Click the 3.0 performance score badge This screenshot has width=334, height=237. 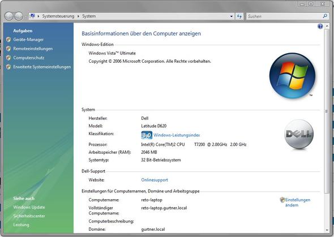(x=147, y=135)
